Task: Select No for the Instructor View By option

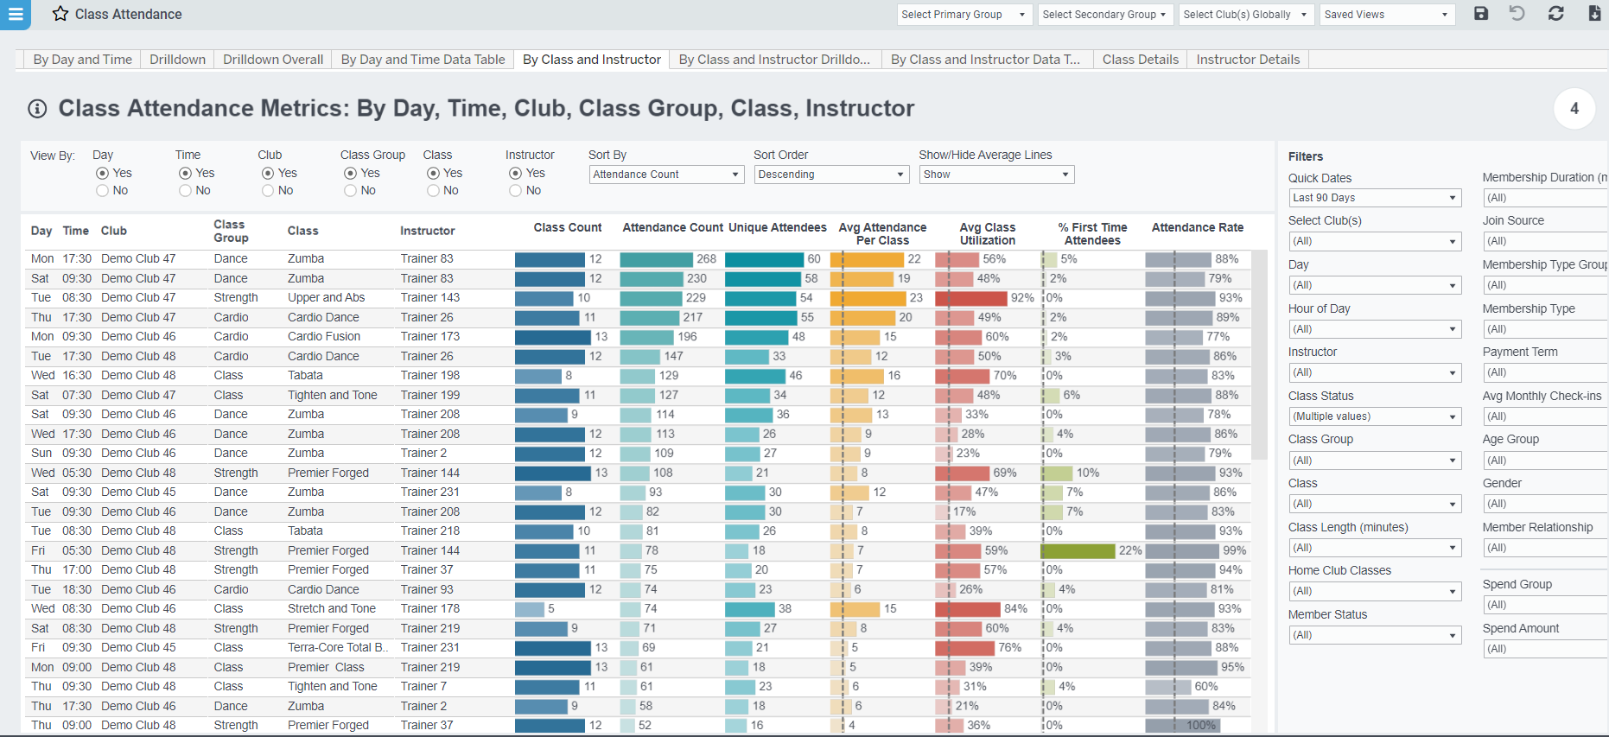Action: point(514,190)
